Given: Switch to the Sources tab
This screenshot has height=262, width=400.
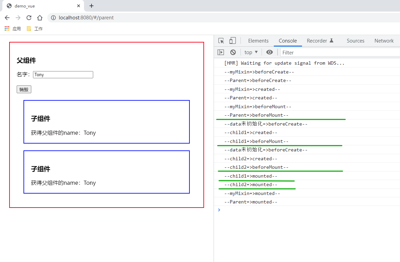Looking at the screenshot, I should [355, 41].
